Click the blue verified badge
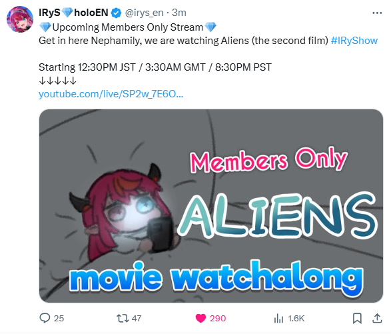 pyautogui.click(x=116, y=13)
